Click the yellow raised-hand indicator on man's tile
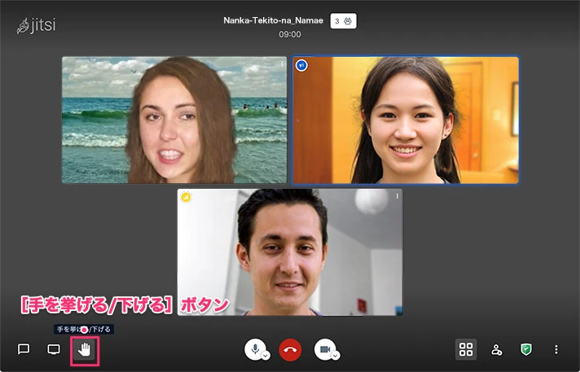580x372 pixels. pos(187,197)
